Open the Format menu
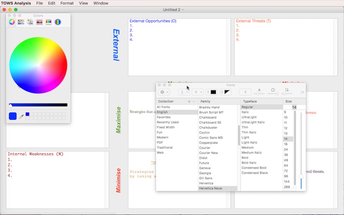344x215 pixels. click(x=67, y=3)
